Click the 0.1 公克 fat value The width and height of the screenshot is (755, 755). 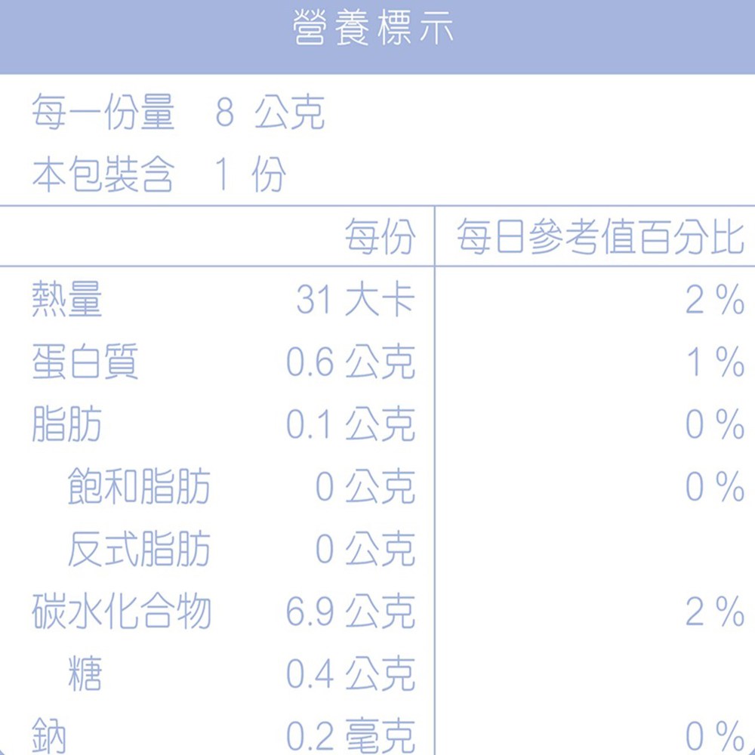[350, 424]
